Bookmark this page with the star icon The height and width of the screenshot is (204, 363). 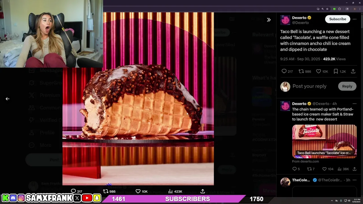click(327, 9)
